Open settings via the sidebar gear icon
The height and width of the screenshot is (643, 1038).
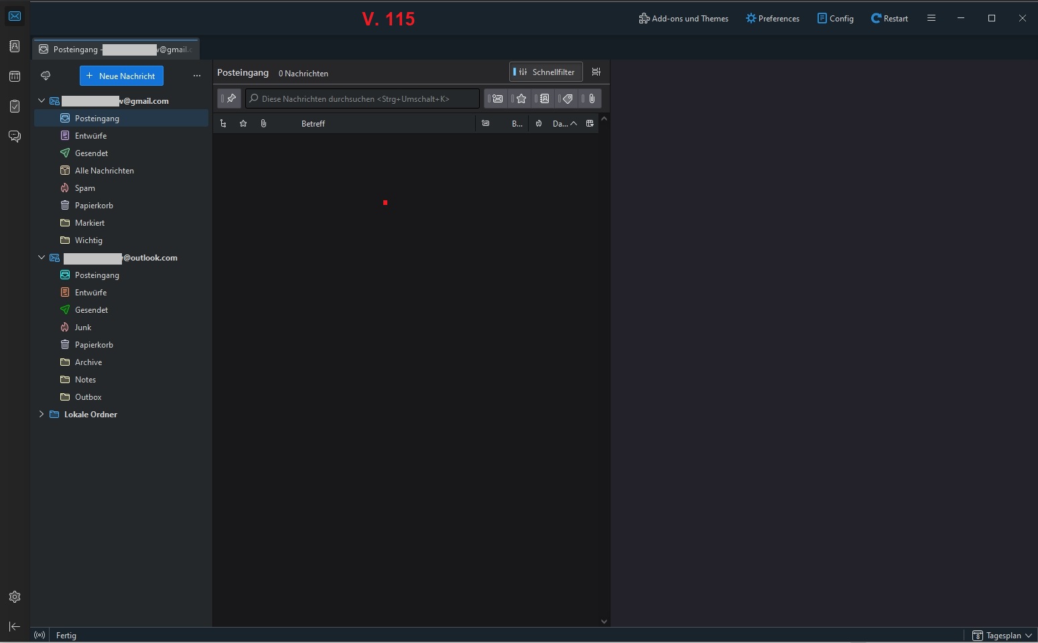15,597
